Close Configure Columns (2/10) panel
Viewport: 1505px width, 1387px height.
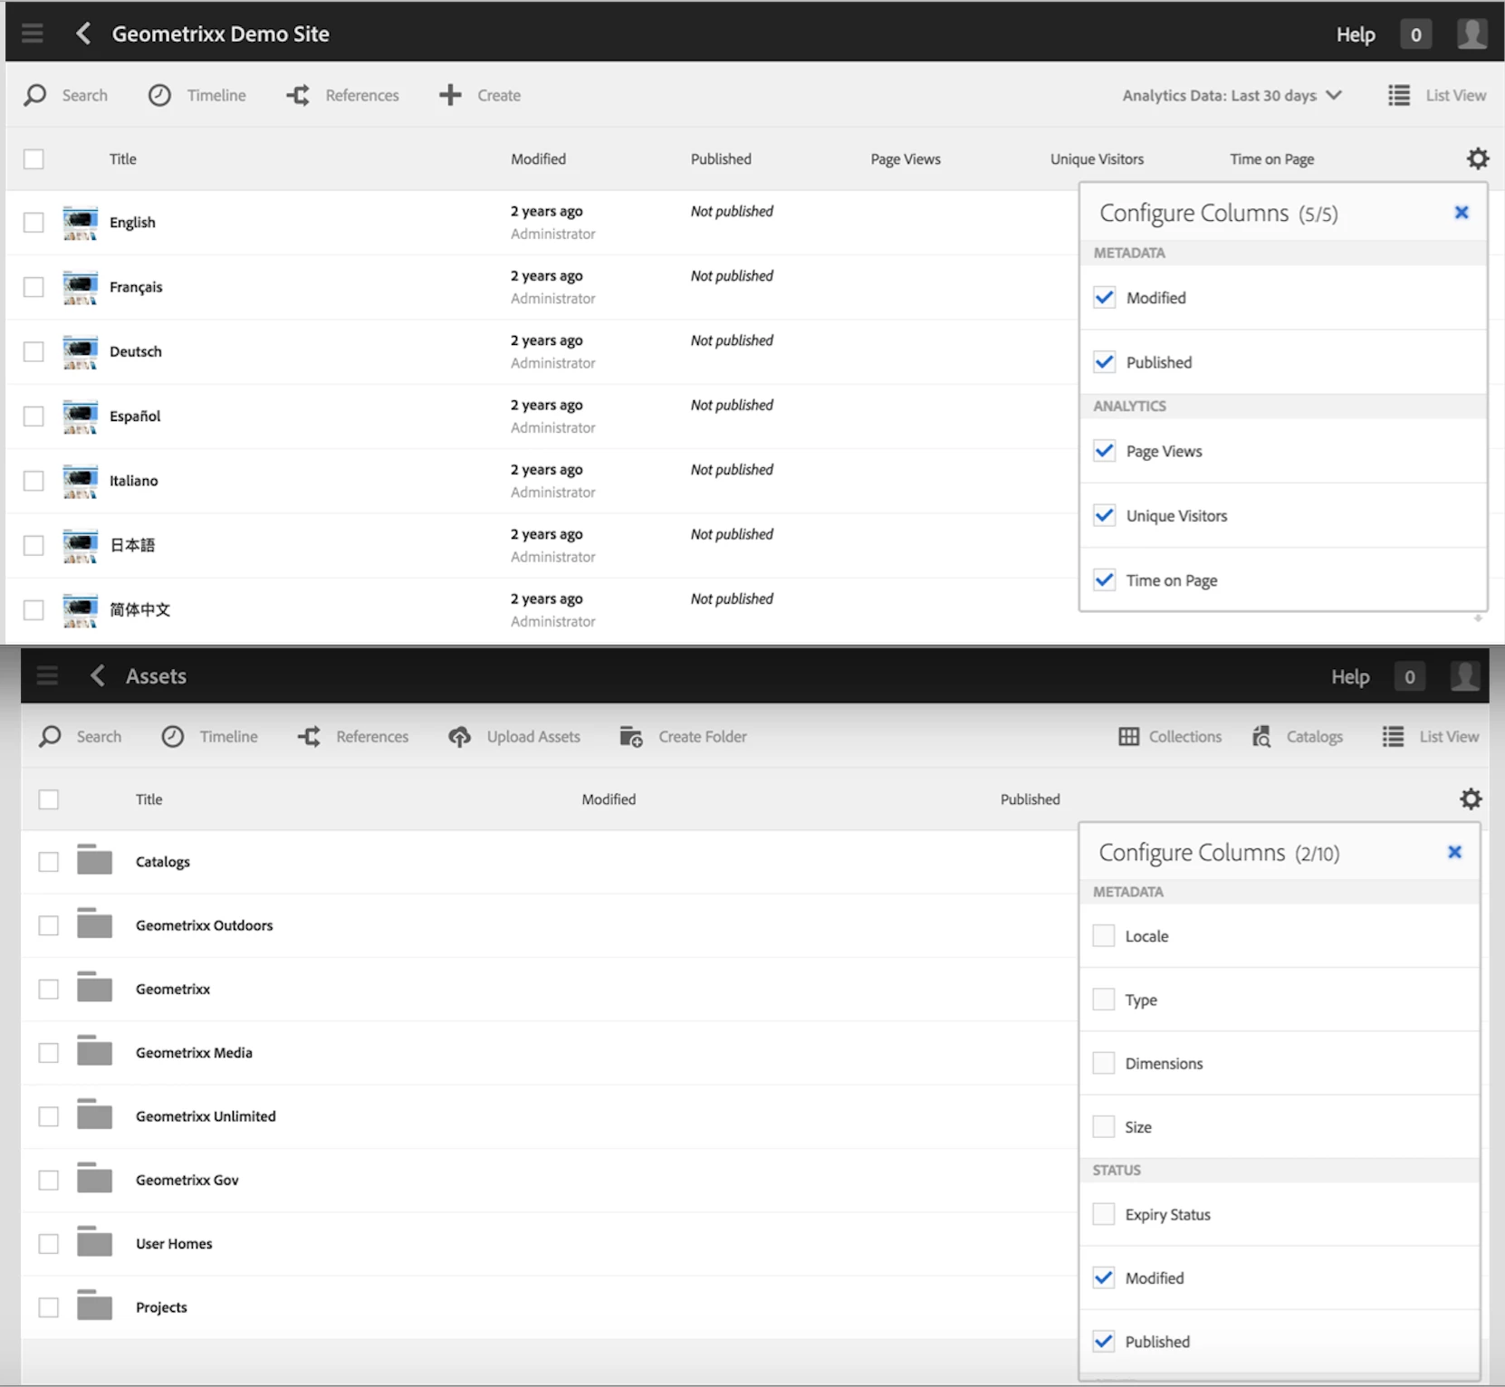coord(1454,852)
